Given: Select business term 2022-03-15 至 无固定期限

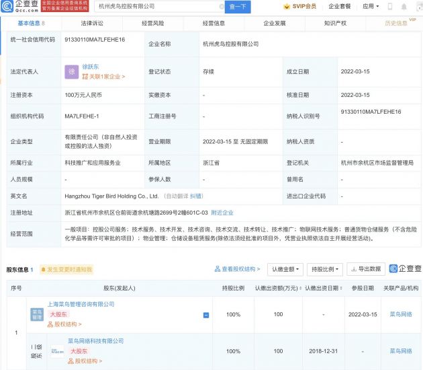Looking at the screenshot, I should 235,142.
